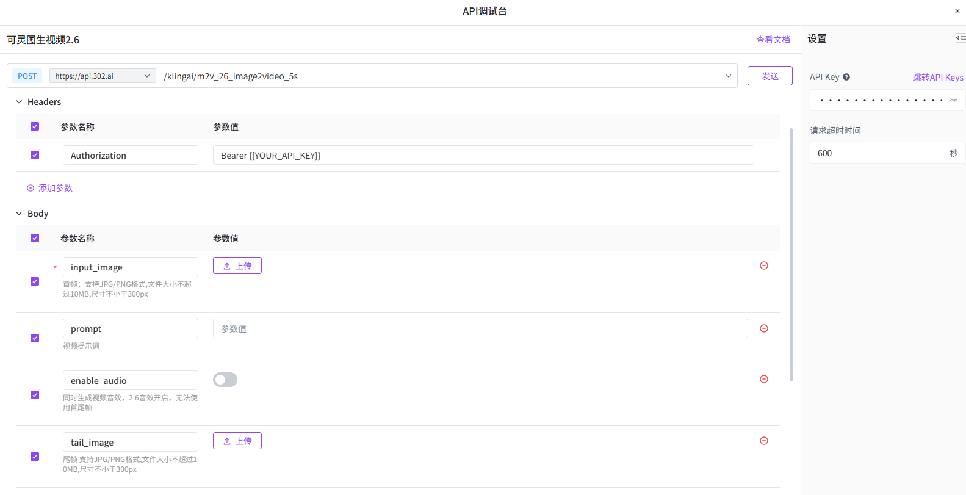Collapse the Headers section
Viewport: 966px width, 495px height.
19,102
